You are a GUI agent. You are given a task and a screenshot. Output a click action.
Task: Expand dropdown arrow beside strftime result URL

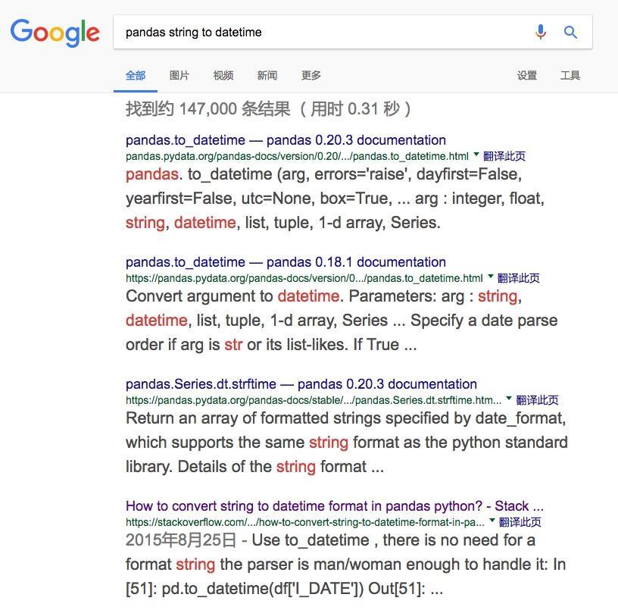509,399
